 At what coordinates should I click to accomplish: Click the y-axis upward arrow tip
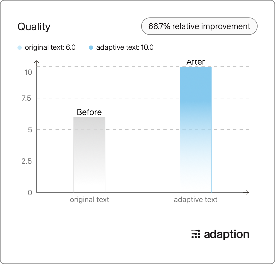pyautogui.click(x=36, y=61)
